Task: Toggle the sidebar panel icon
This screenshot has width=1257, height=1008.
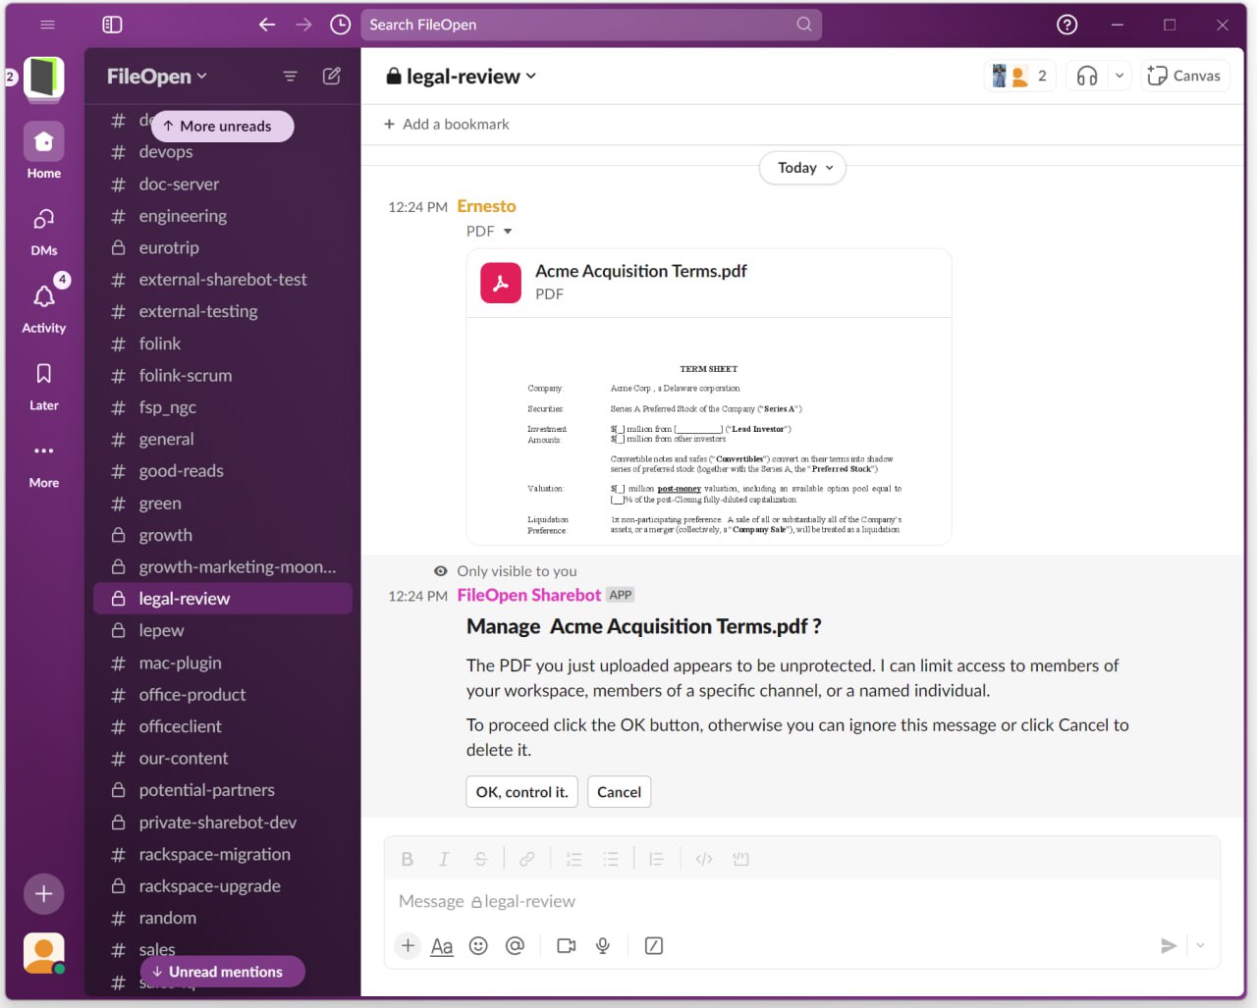Action: pyautogui.click(x=112, y=25)
